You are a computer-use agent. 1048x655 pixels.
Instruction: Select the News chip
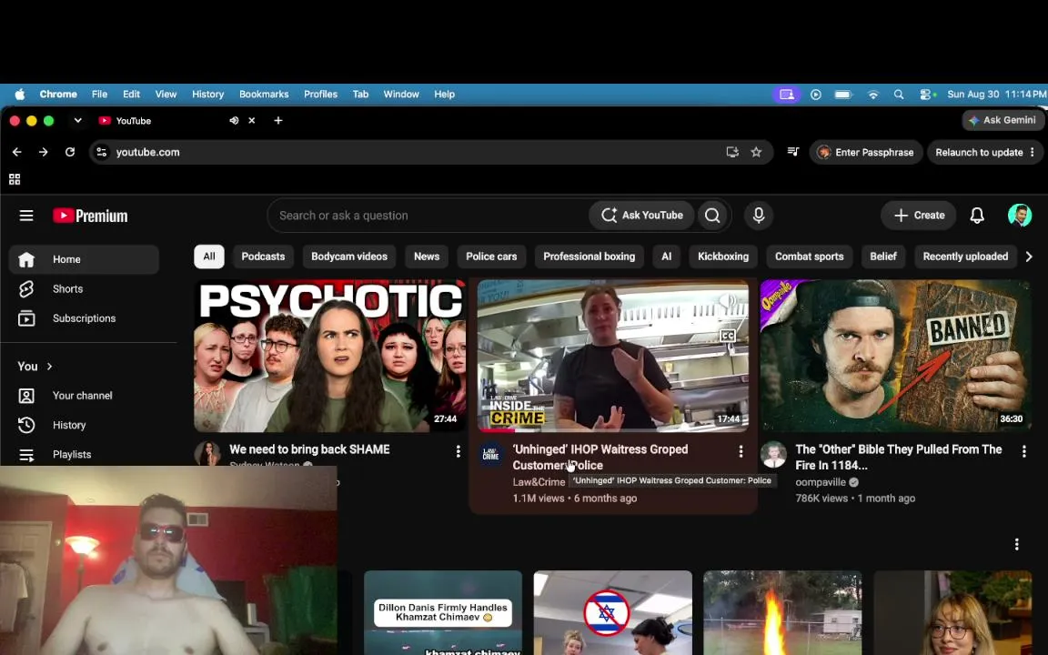click(x=427, y=257)
